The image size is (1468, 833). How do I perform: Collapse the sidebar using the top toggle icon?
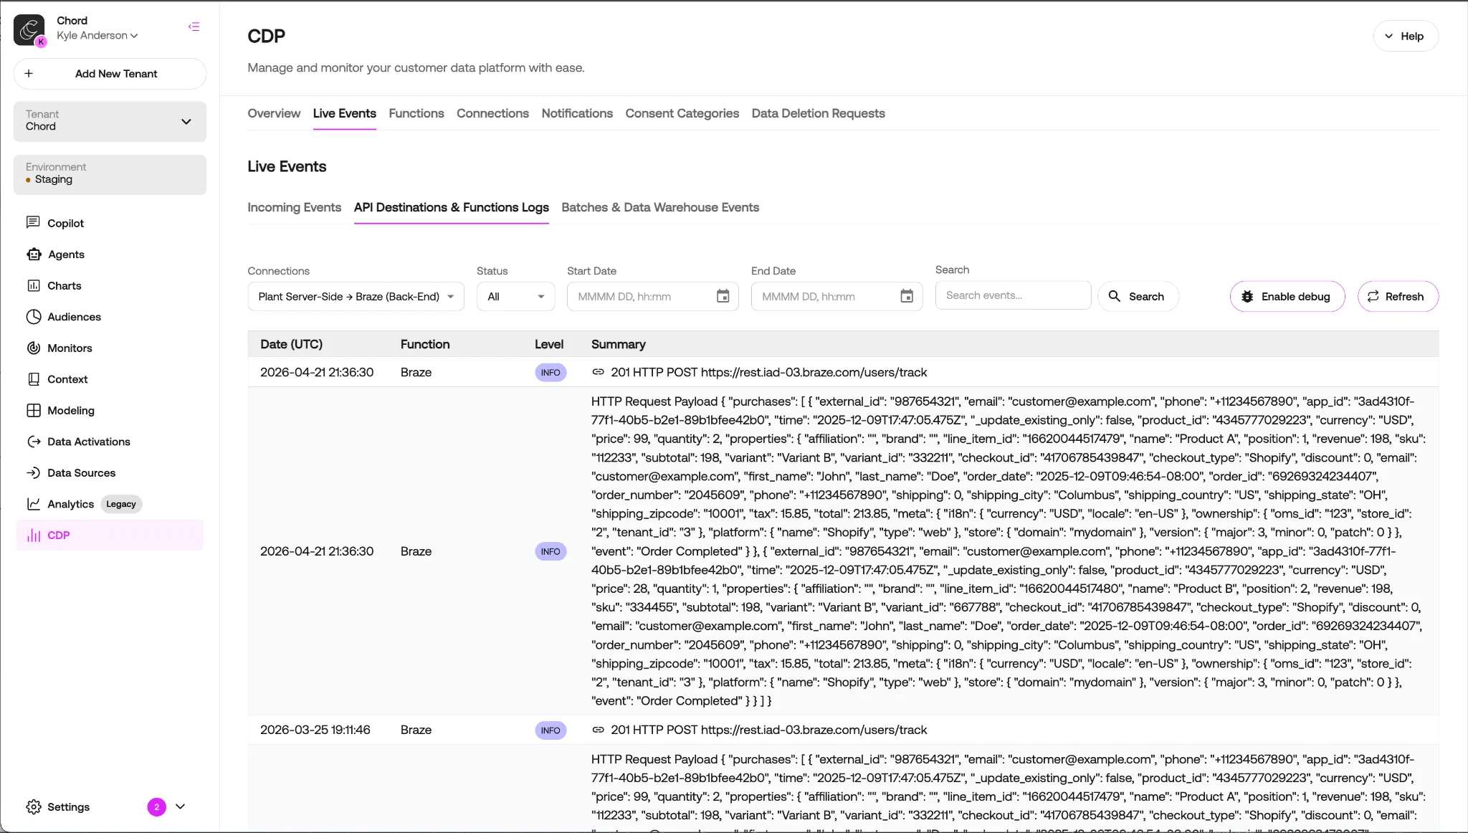pyautogui.click(x=194, y=27)
